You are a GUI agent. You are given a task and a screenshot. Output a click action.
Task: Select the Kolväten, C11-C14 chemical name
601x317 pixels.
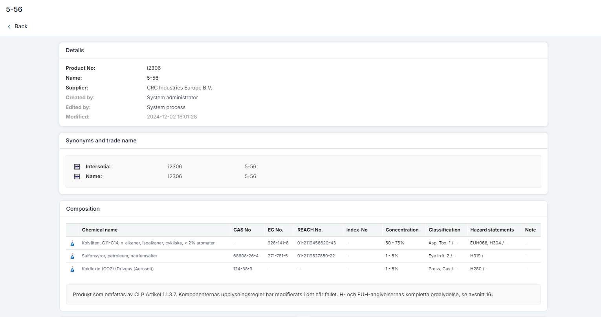click(x=148, y=243)
